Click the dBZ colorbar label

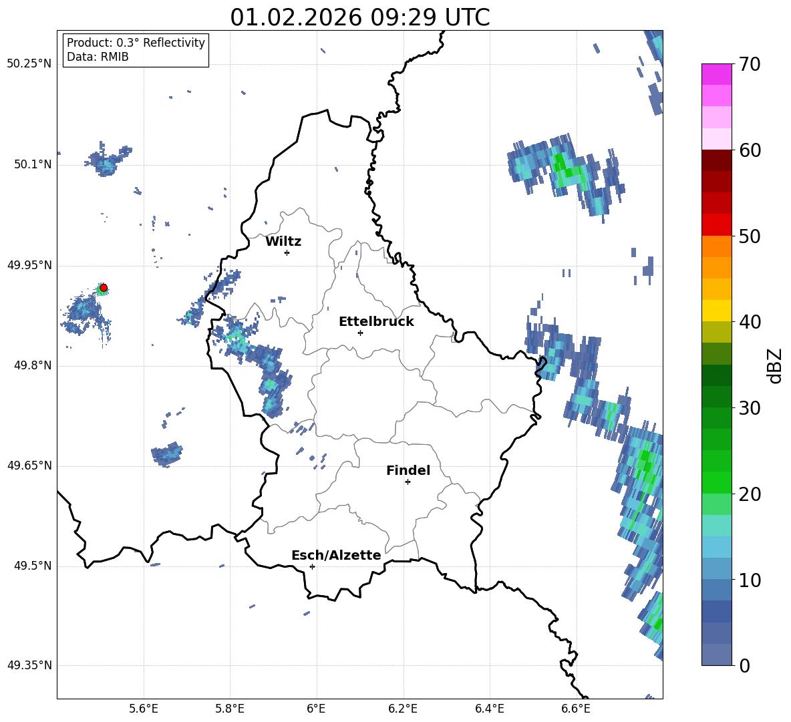pos(774,365)
